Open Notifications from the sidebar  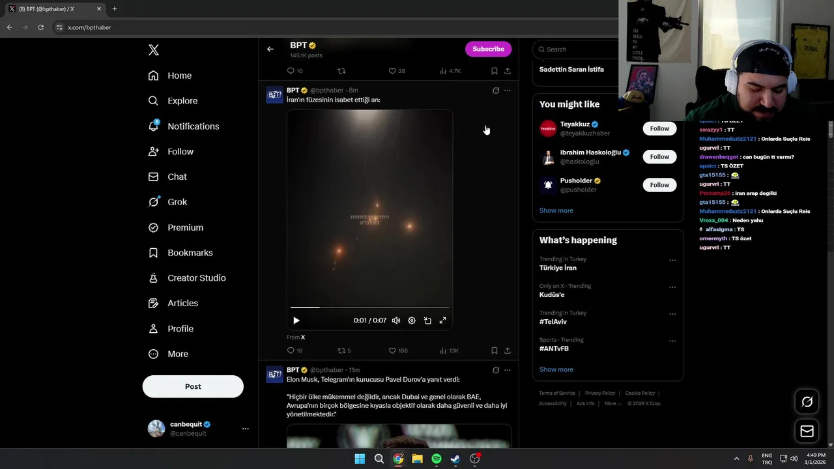tap(184, 126)
